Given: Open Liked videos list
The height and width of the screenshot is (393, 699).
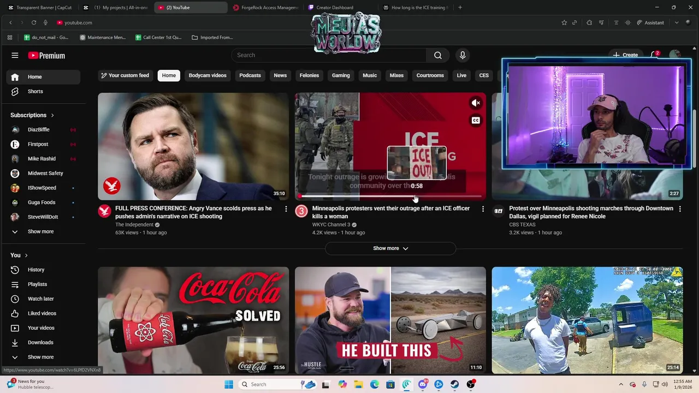Looking at the screenshot, I should click(43, 313).
